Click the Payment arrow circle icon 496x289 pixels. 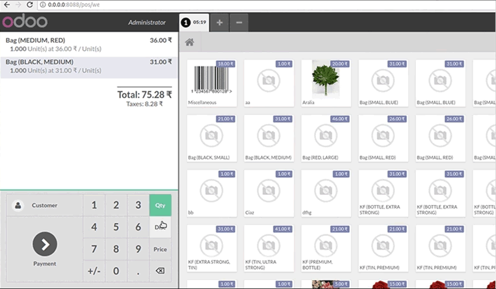pyautogui.click(x=45, y=244)
